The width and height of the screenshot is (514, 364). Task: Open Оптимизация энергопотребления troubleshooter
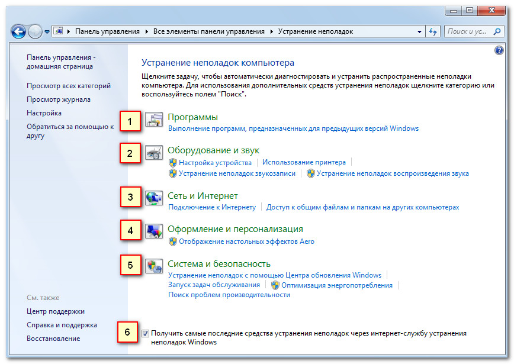(x=337, y=285)
